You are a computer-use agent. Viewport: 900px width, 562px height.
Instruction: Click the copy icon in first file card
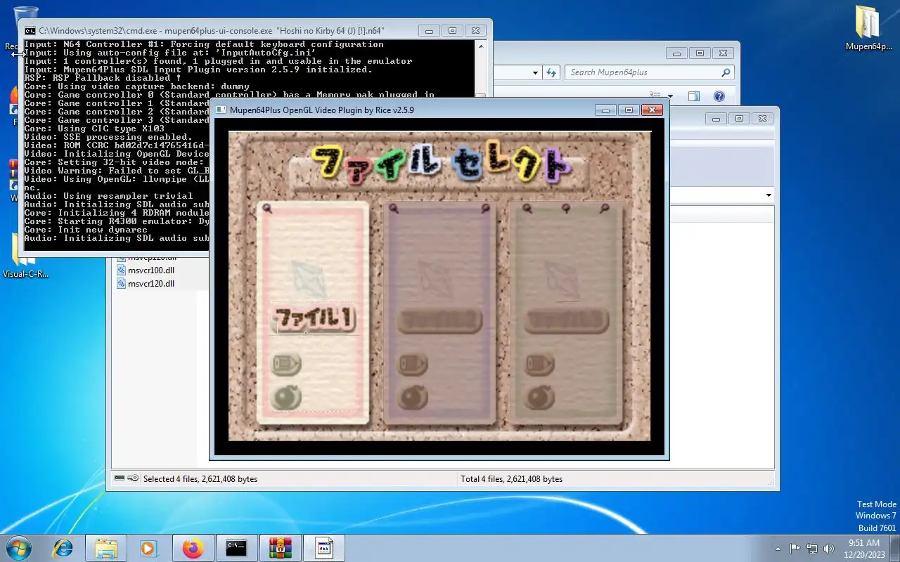pos(285,364)
